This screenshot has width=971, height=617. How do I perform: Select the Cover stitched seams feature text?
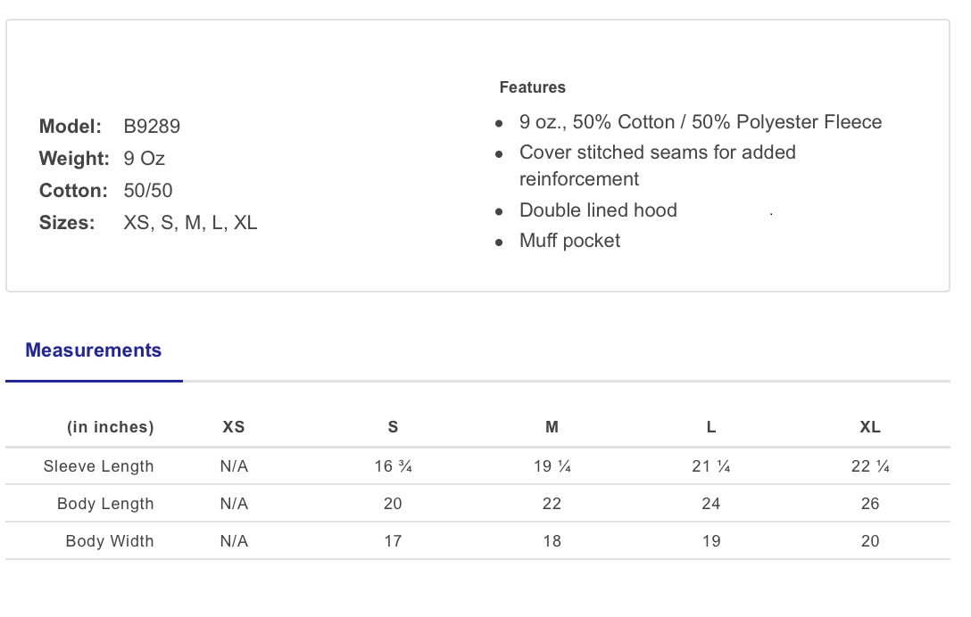point(657,152)
